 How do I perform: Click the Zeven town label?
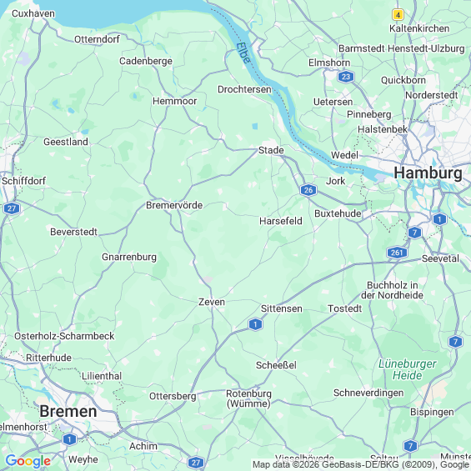[212, 302]
